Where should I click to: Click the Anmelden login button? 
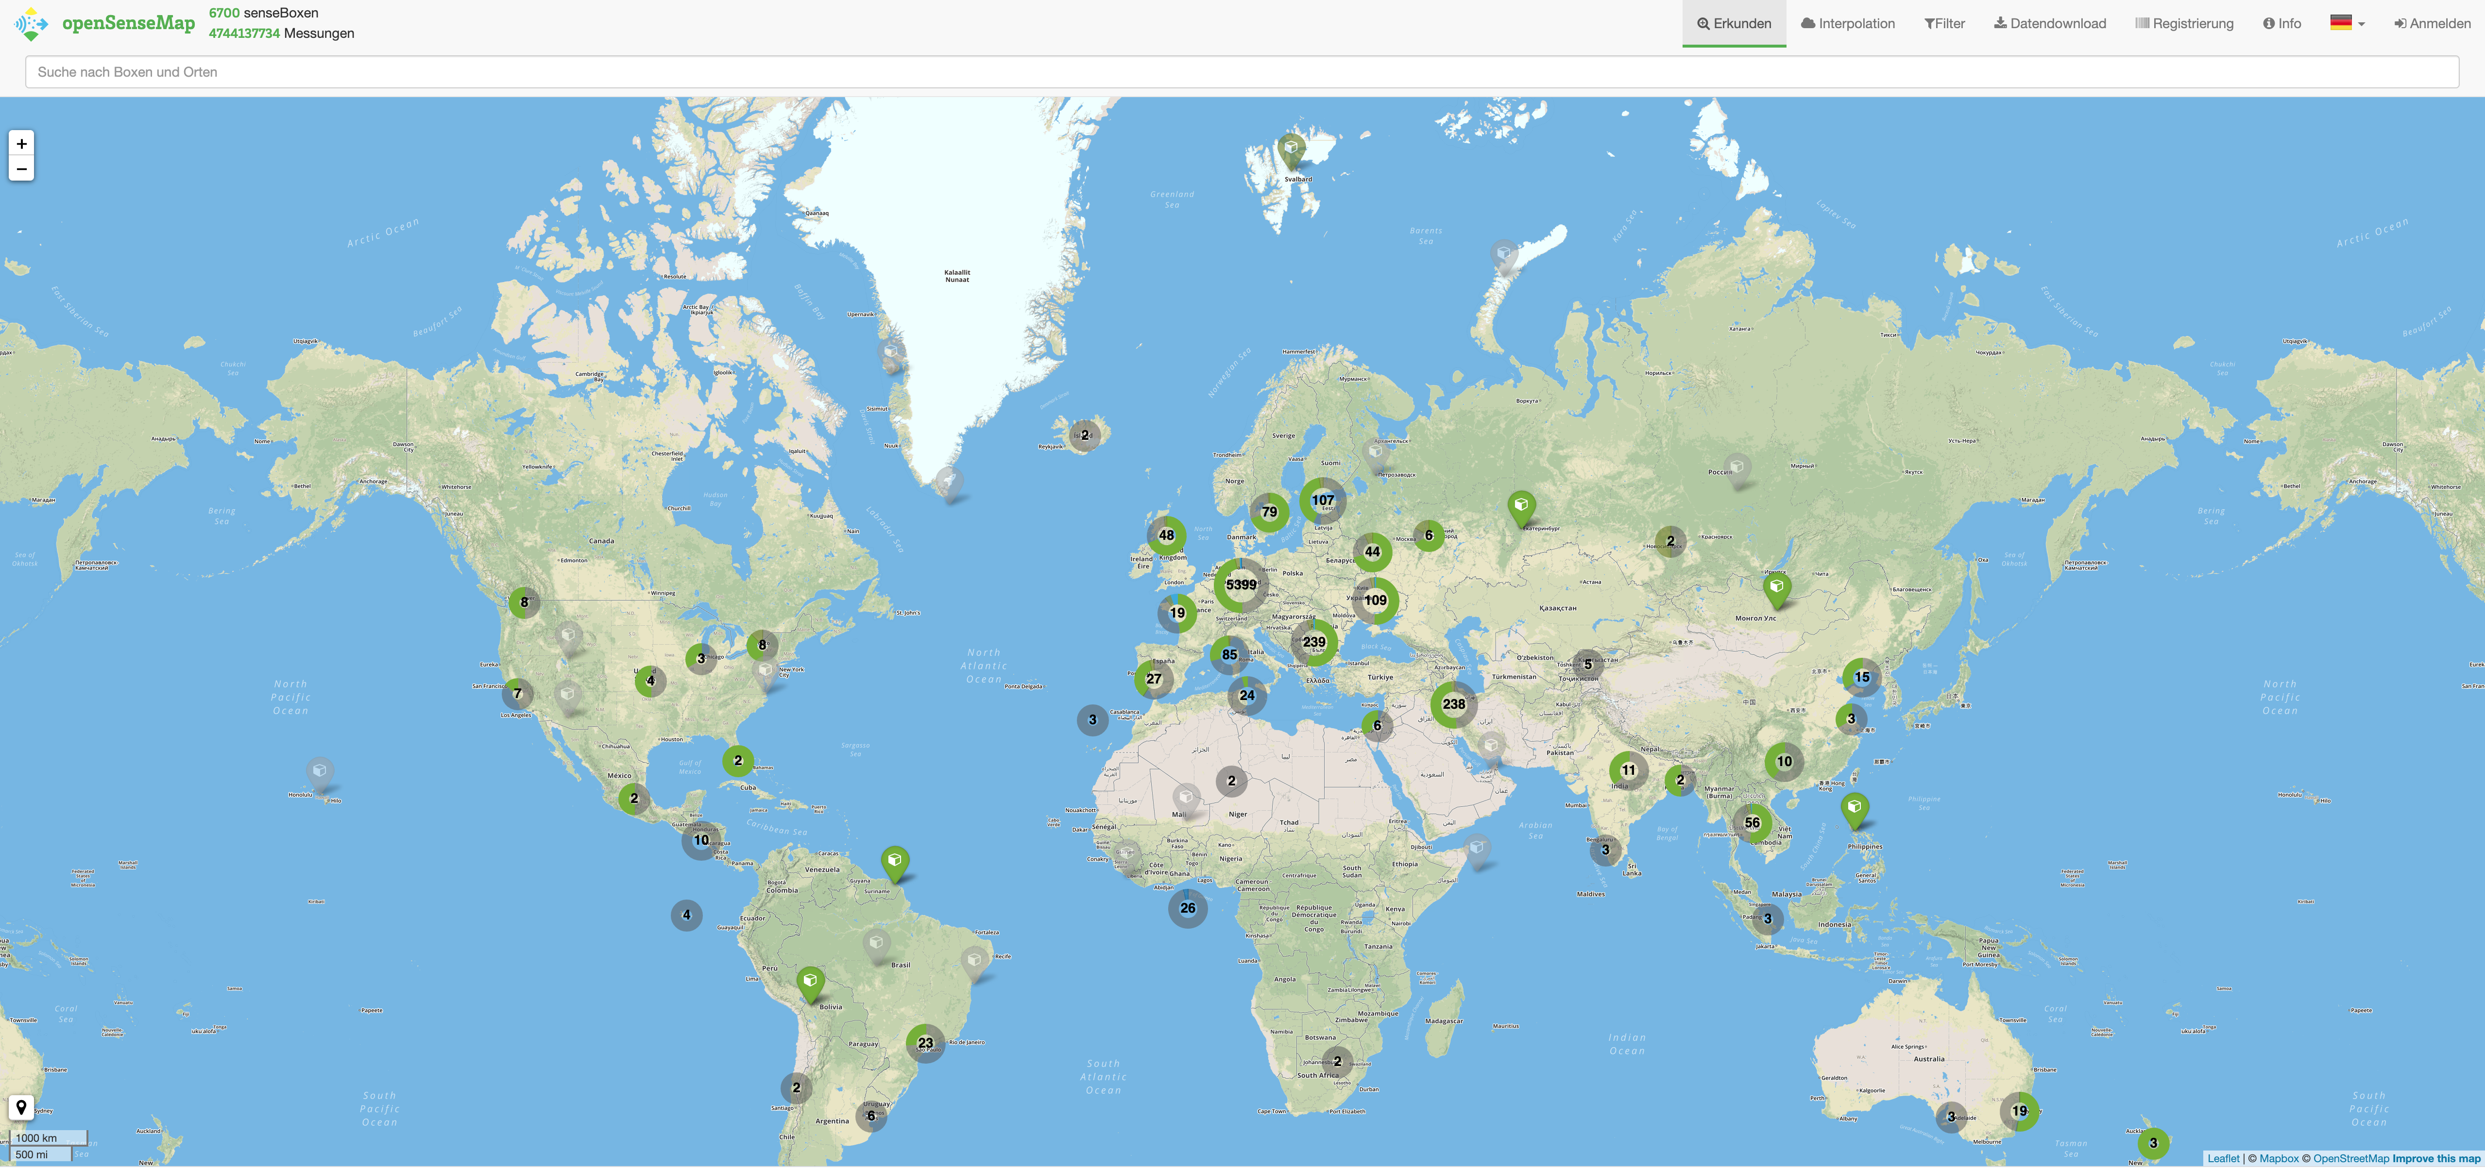pyautogui.click(x=2431, y=23)
